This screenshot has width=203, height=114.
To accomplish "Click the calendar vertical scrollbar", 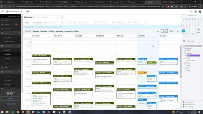I will 181,62.
